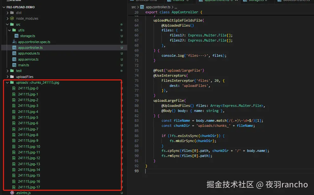Screen dimensions: 314x195
Task: Click the 'uploadMultipleFieldsFile(' method name
Action: click(179, 20)
